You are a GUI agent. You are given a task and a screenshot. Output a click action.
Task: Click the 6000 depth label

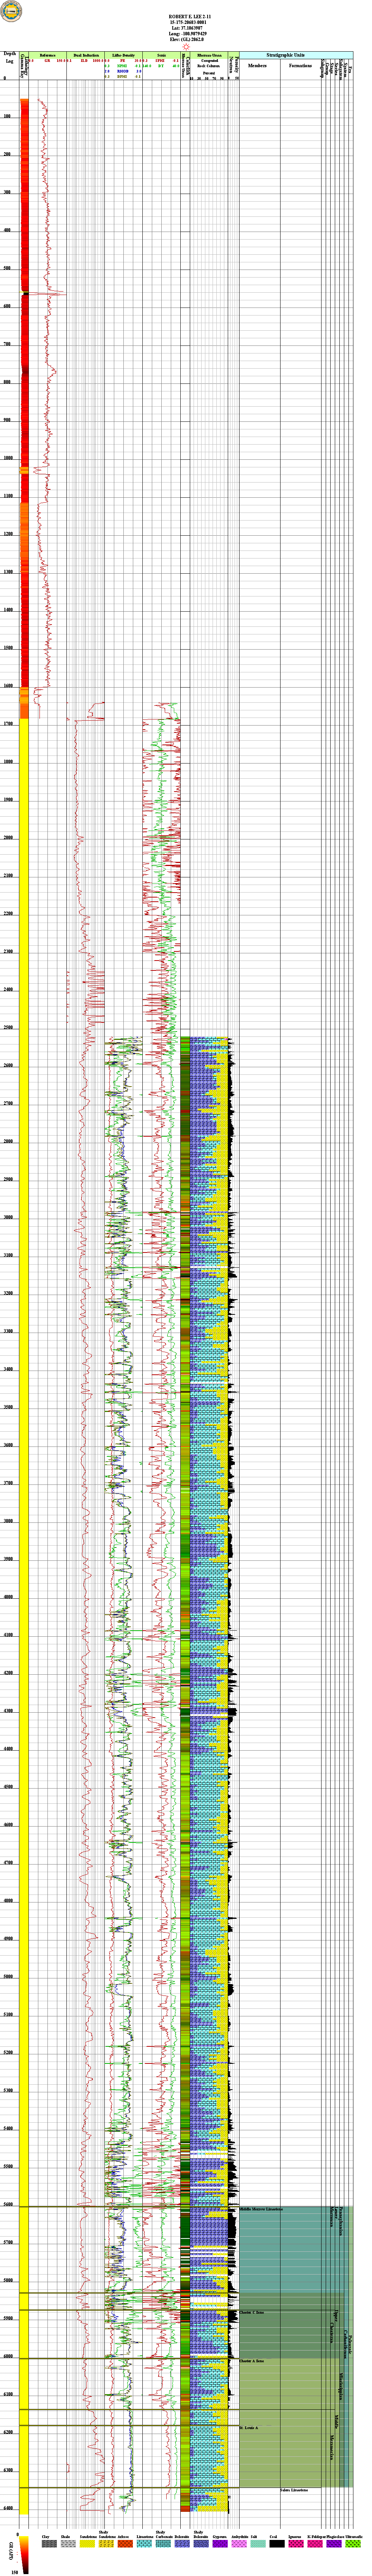[8, 2356]
